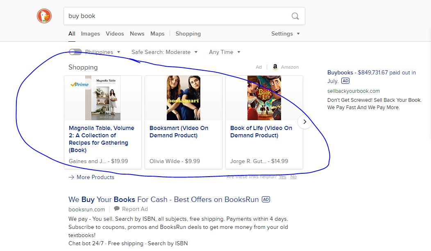Click the Prime badge on Magnolia Table
This screenshot has width=431, height=251.
(80, 85)
